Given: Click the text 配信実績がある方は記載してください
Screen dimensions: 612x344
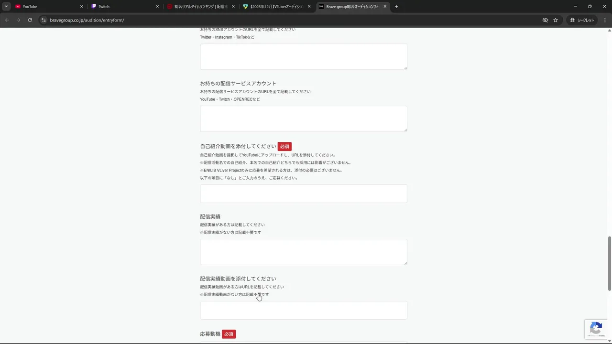Looking at the screenshot, I should click(x=232, y=225).
